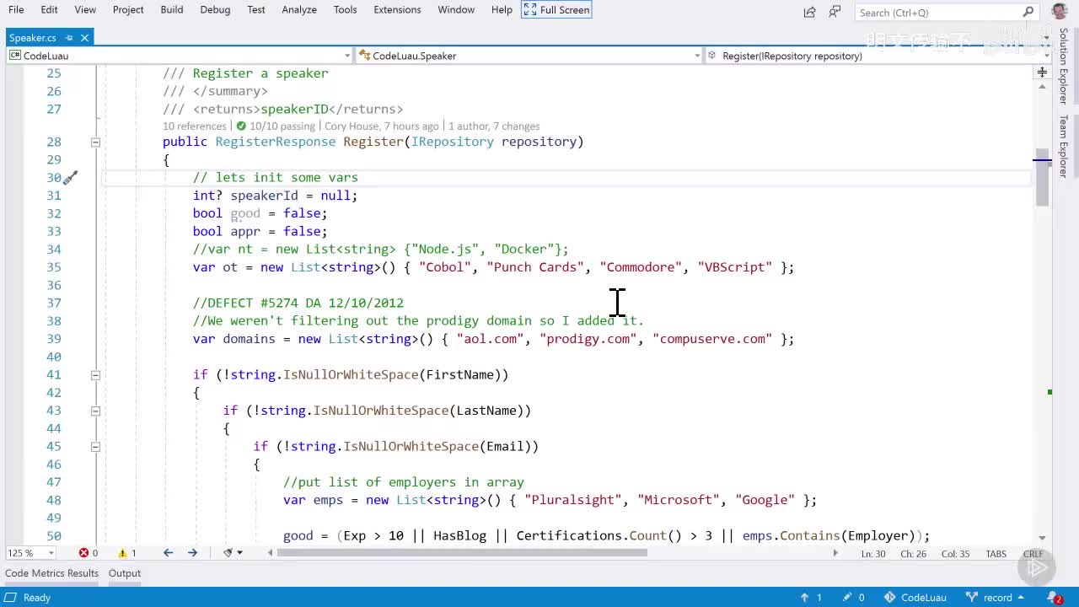
Task: Click the 10/10 passing CodeLens link
Action: [x=282, y=126]
